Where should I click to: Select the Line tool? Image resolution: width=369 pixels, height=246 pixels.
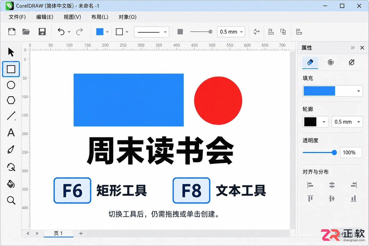pos(11,116)
